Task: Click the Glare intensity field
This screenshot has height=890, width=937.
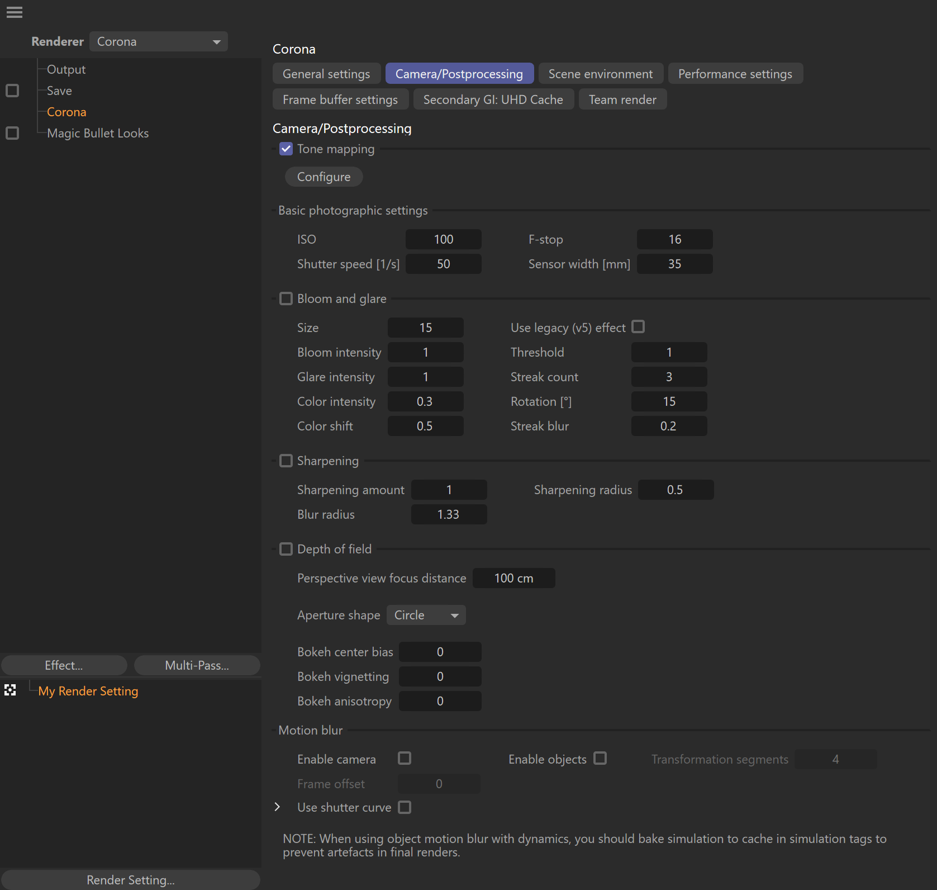Action: (426, 377)
